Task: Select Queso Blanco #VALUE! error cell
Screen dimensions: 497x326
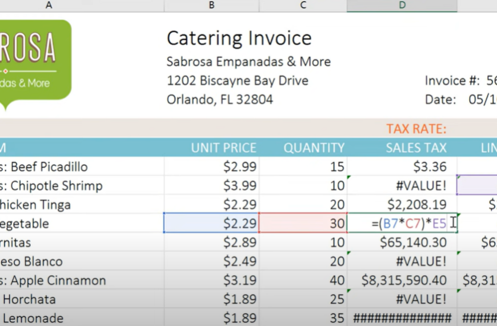Action: point(402,261)
